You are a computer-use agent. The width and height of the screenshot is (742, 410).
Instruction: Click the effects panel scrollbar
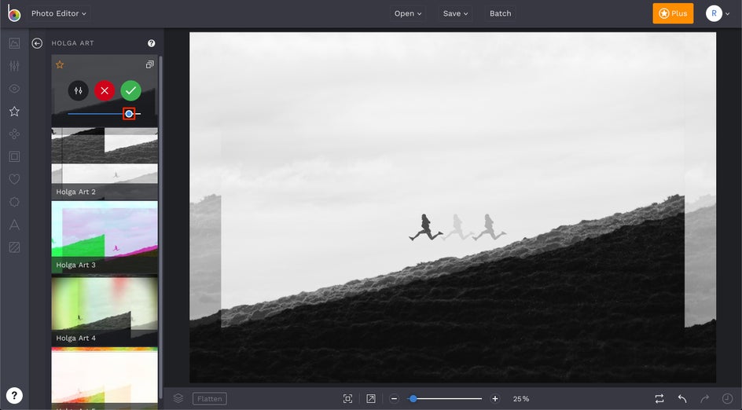point(161,227)
